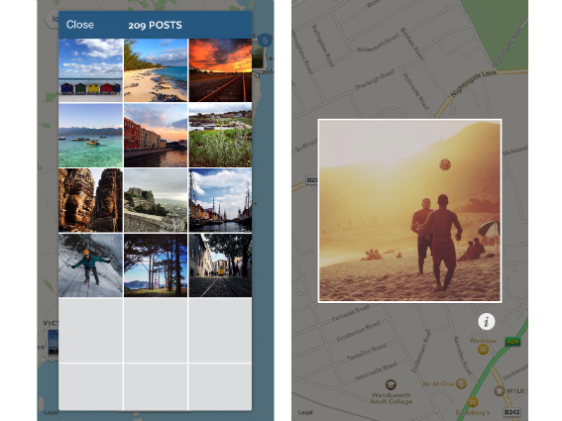Tap the blue cluster badge numbered 5

pyautogui.click(x=265, y=41)
